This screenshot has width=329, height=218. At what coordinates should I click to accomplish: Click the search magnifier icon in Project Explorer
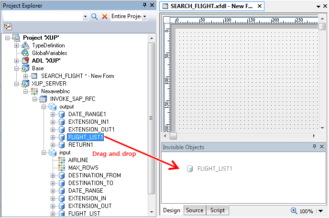(94, 16)
